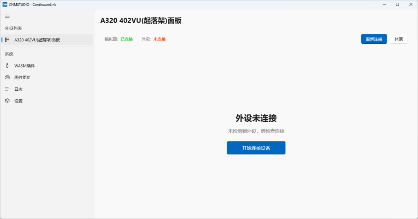Screen dimensions: 418x219
Task: Close the ContinuumLink window
Action: pyautogui.click(x=411, y=4)
